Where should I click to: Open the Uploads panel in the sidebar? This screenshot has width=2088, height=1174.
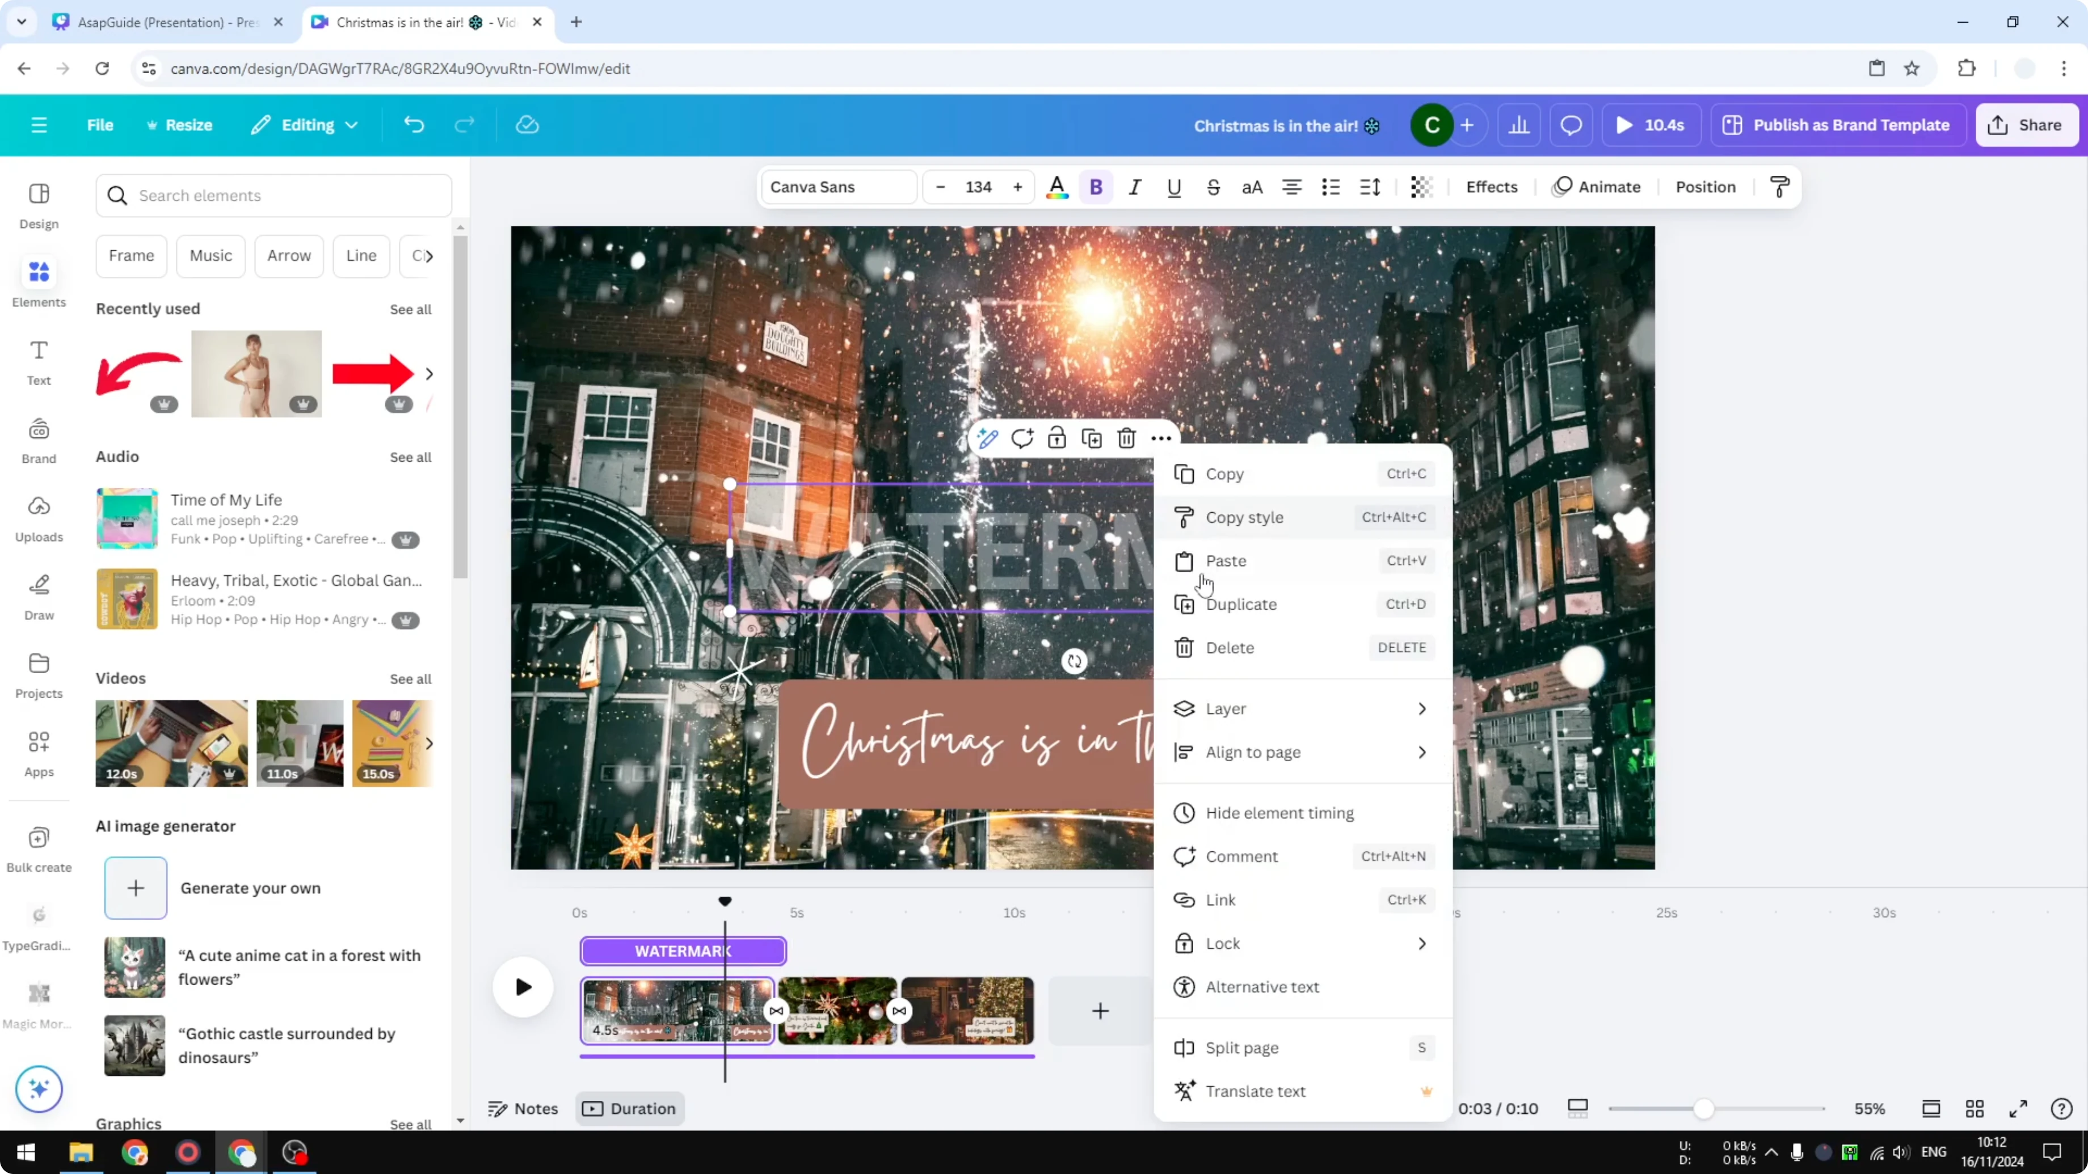38,518
